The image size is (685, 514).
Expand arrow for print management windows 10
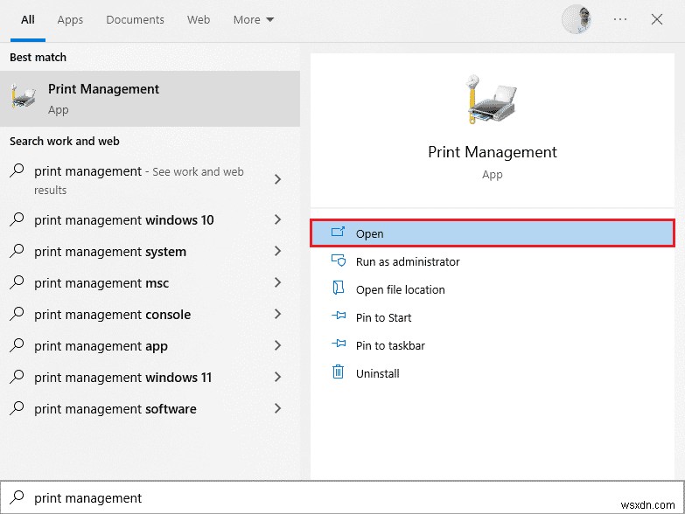pos(278,220)
